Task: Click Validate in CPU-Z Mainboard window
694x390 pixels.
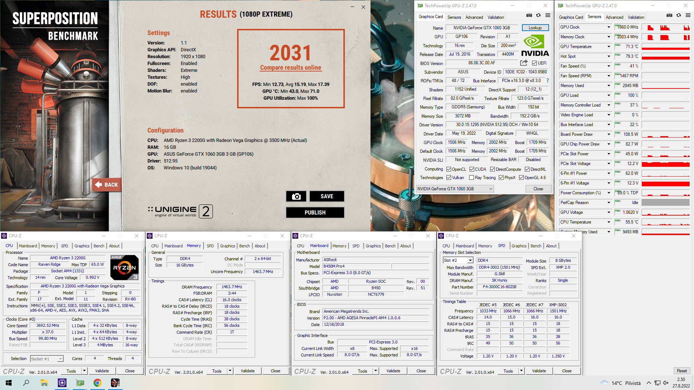Action: coord(393,371)
